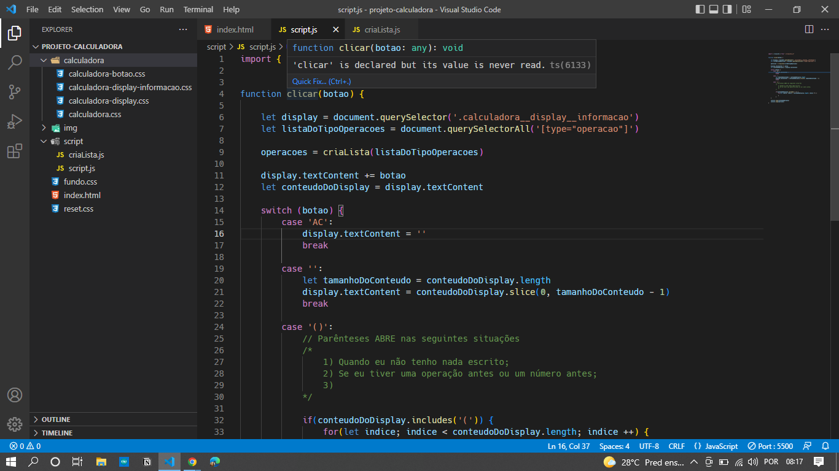Open calculadora-botao.css file
839x471 pixels.
tap(107, 74)
